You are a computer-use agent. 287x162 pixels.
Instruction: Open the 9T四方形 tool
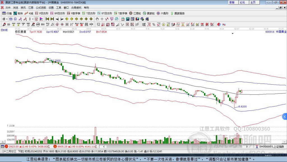[x=105, y=13]
